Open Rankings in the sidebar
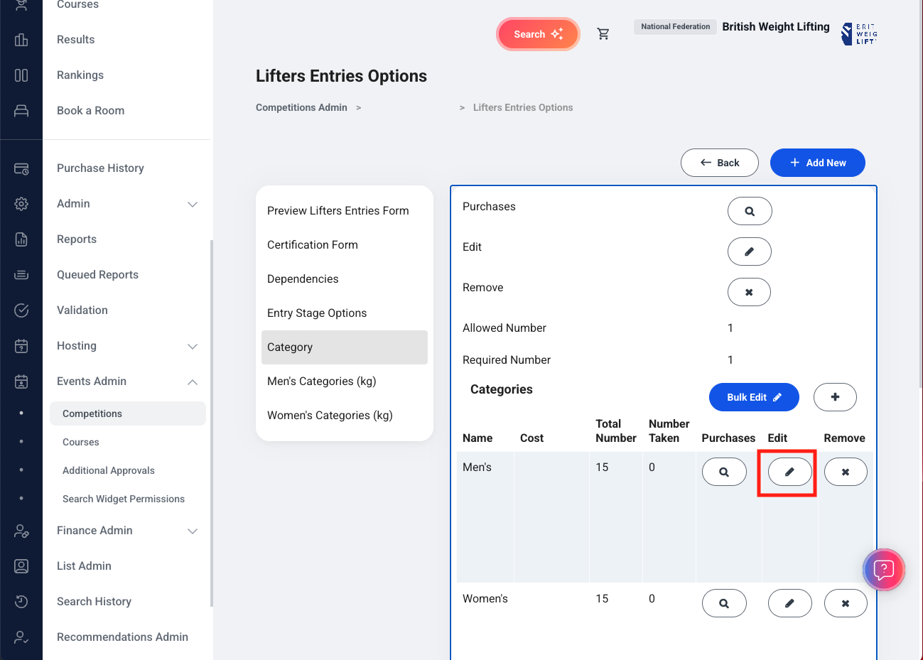The width and height of the screenshot is (923, 660). (x=80, y=75)
